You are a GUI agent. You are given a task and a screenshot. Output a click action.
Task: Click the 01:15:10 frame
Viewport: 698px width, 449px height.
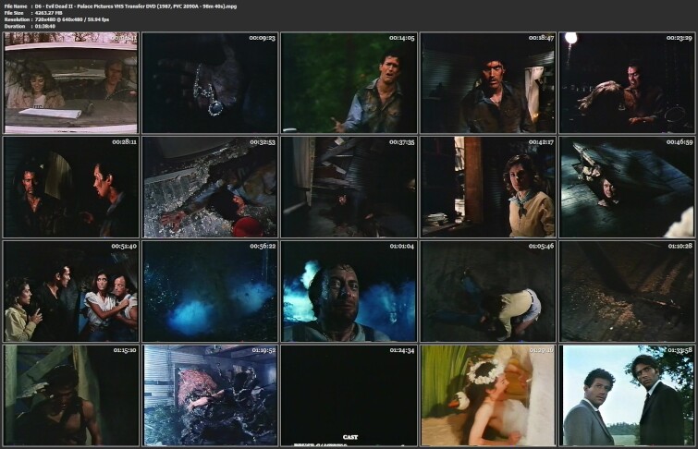click(x=71, y=395)
